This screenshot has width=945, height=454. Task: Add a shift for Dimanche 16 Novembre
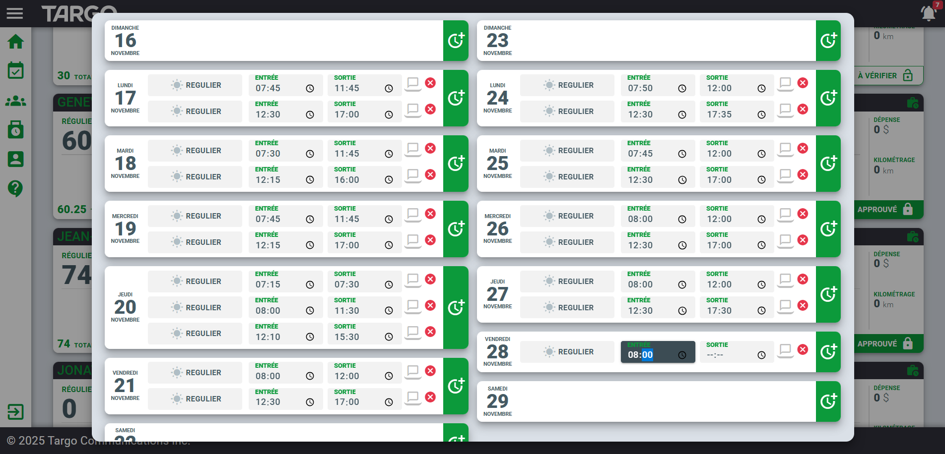click(456, 41)
